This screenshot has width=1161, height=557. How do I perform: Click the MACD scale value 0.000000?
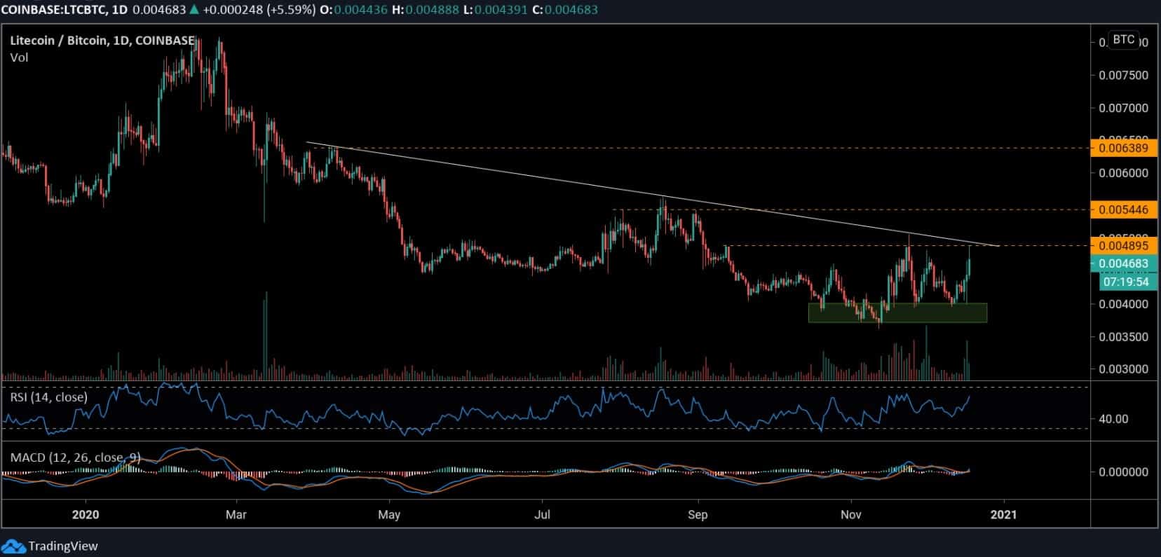pyautogui.click(x=1123, y=472)
